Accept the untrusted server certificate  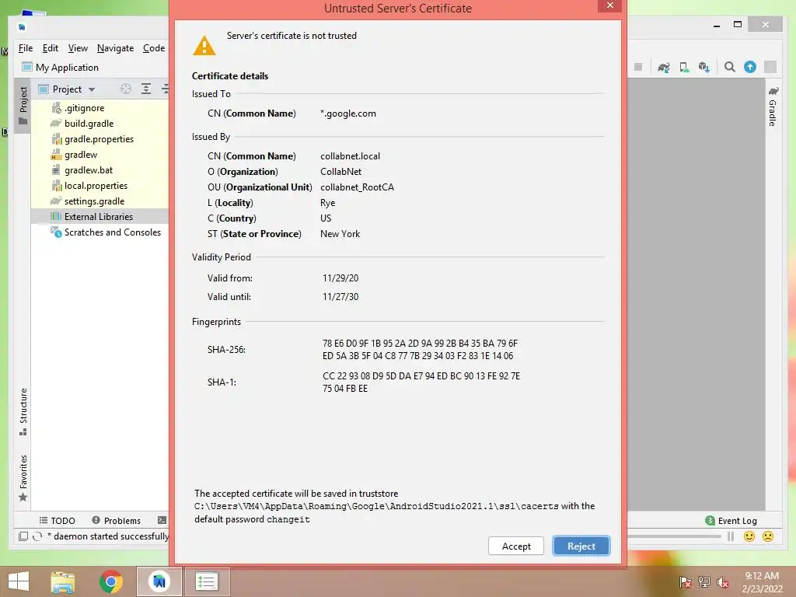tap(516, 546)
